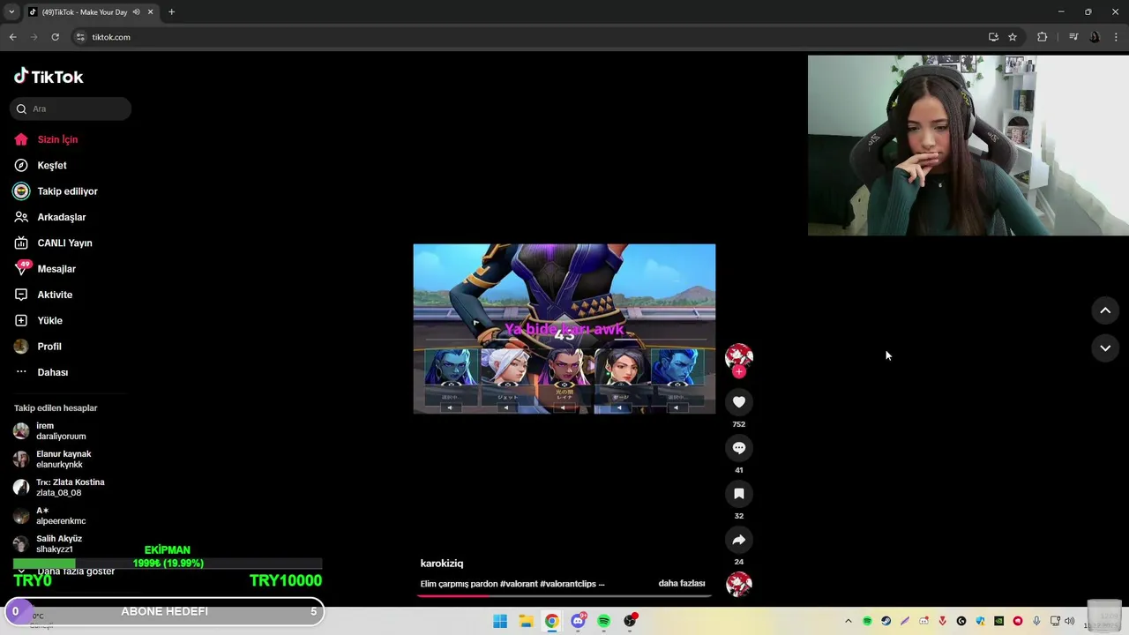
Task: Click the microphone tray icon
Action: point(1037,621)
